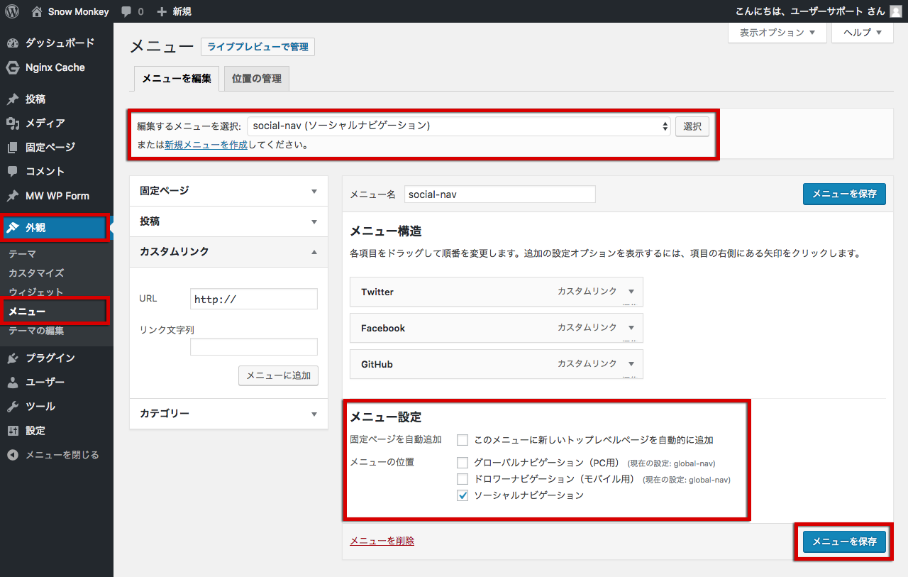Image resolution: width=908 pixels, height=577 pixels.
Task: Check グローバルナビゲーション（PC用） checkbox
Action: [463, 463]
